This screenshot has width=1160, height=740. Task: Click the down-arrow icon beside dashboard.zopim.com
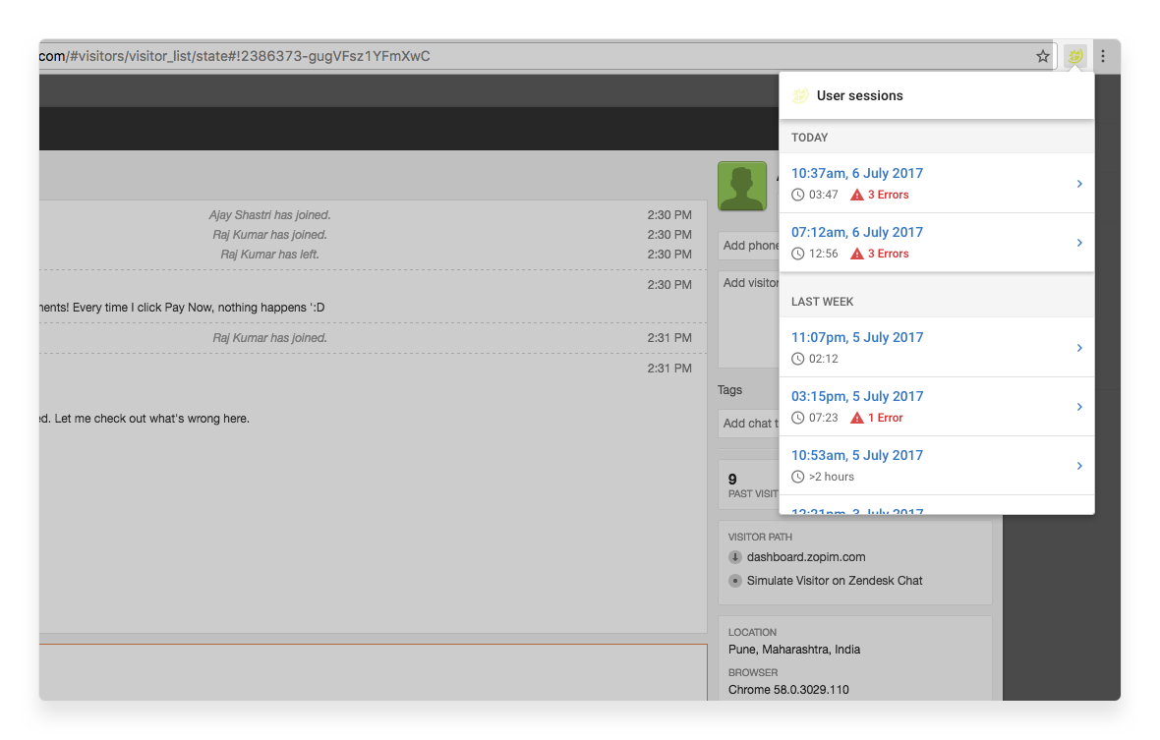click(x=734, y=556)
